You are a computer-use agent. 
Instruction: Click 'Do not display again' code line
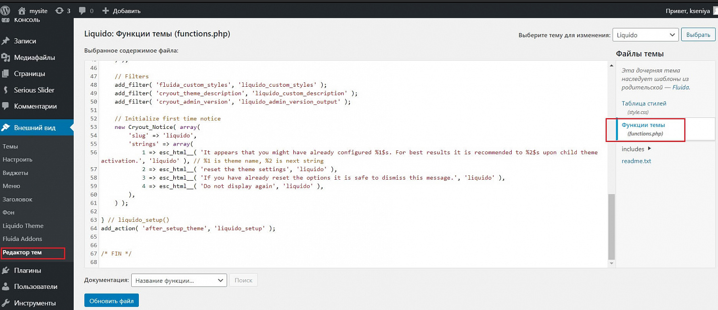(233, 186)
